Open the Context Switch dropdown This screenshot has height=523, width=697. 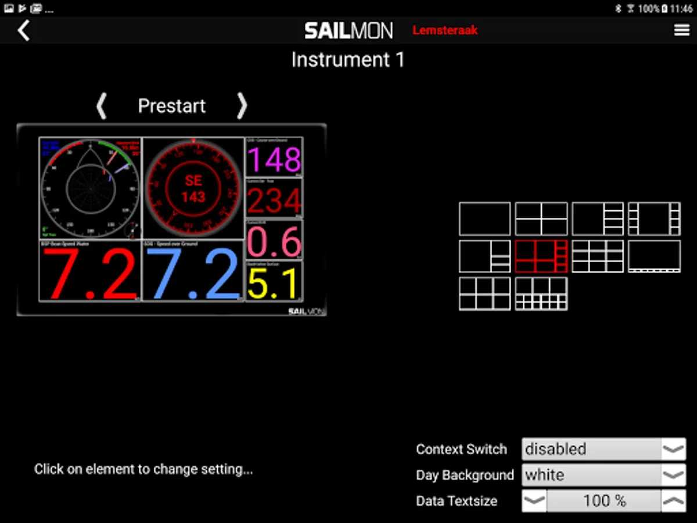(x=603, y=449)
